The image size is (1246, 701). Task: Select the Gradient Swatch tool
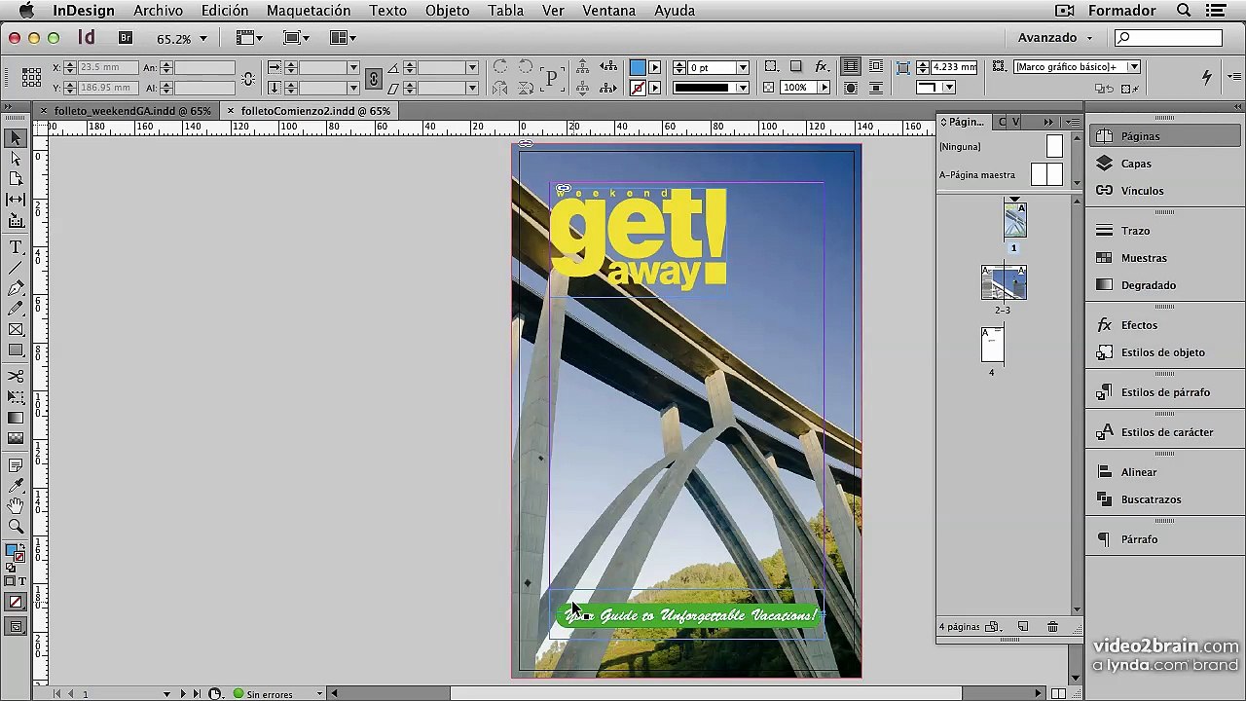coord(16,418)
